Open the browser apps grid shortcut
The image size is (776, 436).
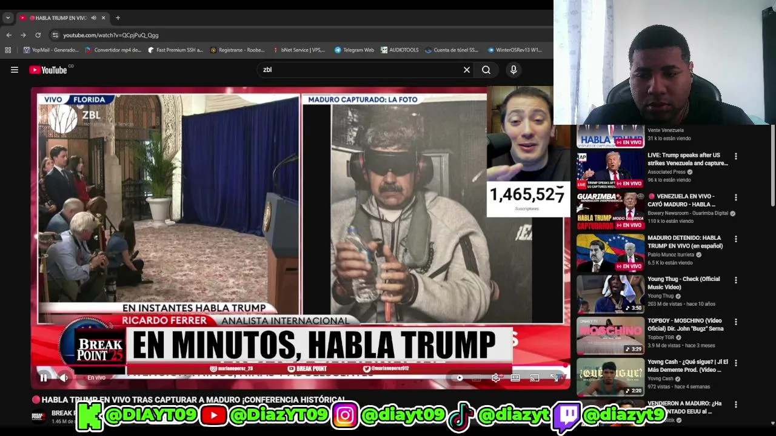8,50
